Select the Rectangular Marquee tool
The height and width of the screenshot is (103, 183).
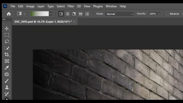(x=7, y=35)
